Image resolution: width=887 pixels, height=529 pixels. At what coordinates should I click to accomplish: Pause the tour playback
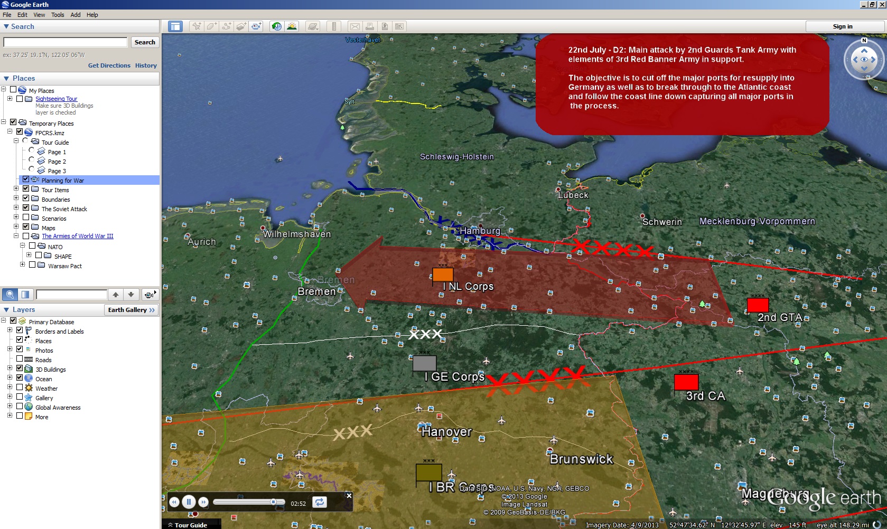[x=189, y=502]
